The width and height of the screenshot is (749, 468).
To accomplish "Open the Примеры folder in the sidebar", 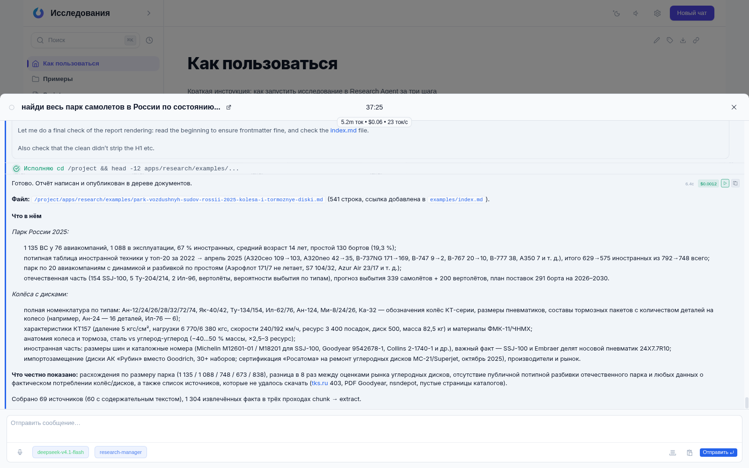I will [93, 79].
